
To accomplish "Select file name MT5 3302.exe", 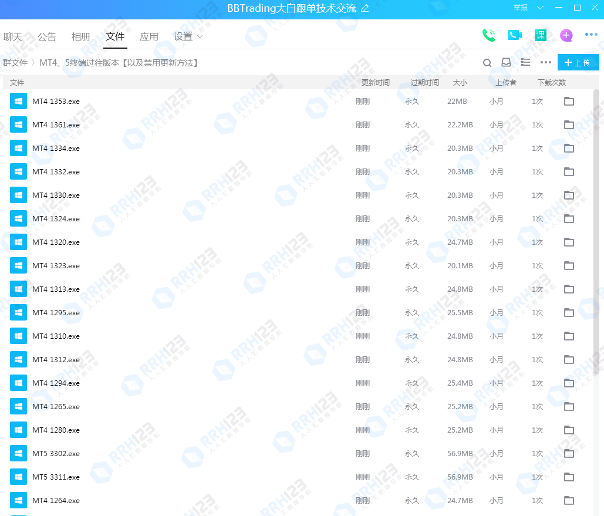I will tap(56, 454).
